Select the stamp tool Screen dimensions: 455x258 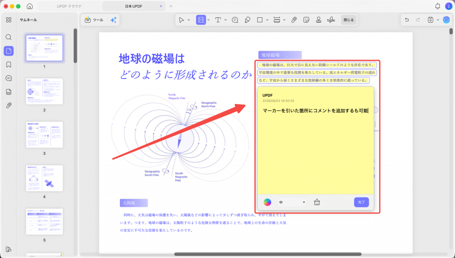pyautogui.click(x=319, y=20)
